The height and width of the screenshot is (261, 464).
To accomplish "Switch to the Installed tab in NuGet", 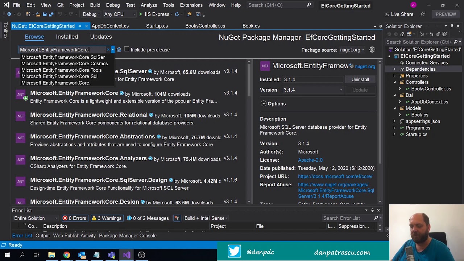I will (67, 37).
